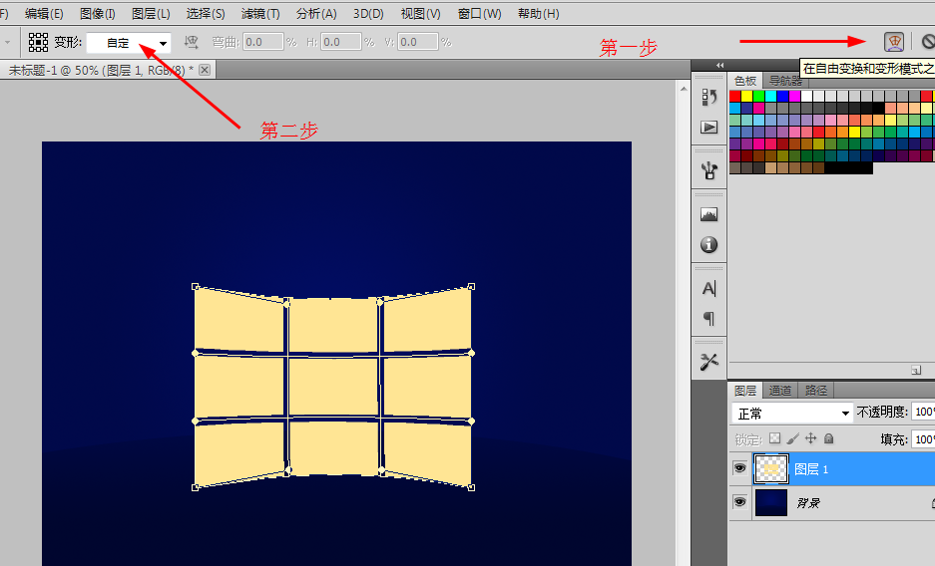Open the Brushes panel icon
935x566 pixels.
click(x=709, y=170)
